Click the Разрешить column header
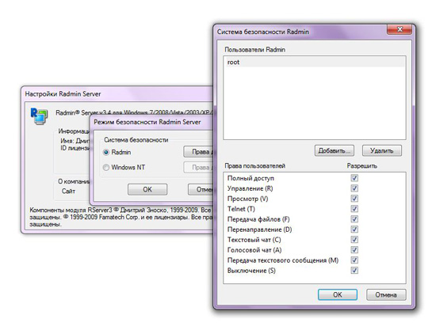 (x=361, y=166)
